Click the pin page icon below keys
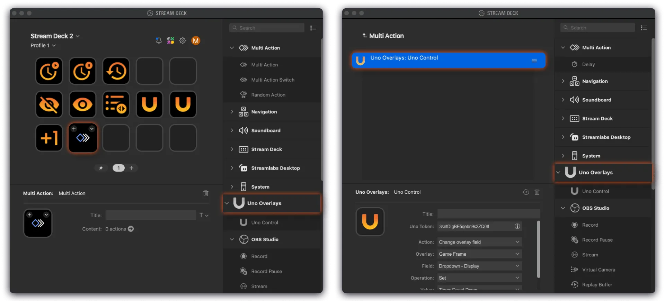Image resolution: width=665 pixels, height=301 pixels. pyautogui.click(x=101, y=168)
